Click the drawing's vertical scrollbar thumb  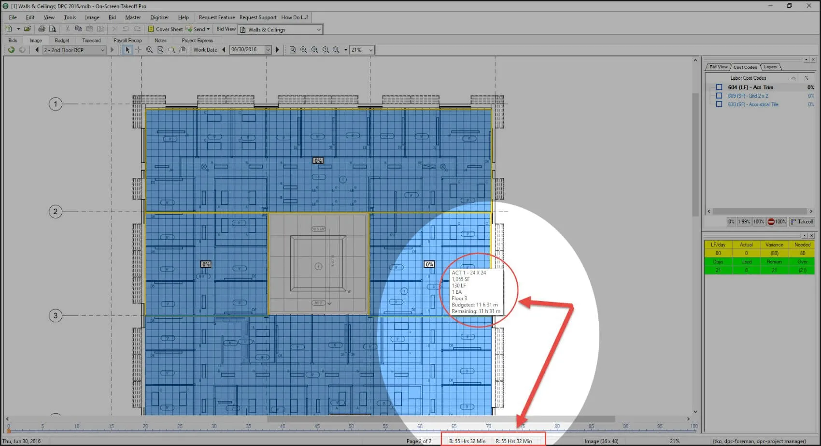[x=695, y=155]
